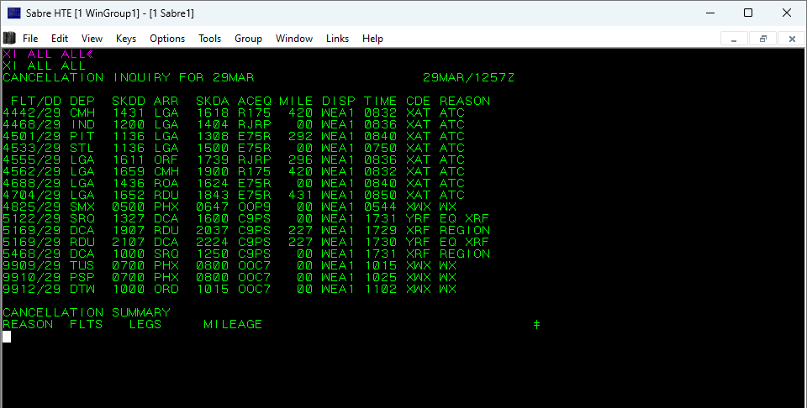Maximize the Sabre HTE main window
This screenshot has height=408, width=807.
coord(748,13)
